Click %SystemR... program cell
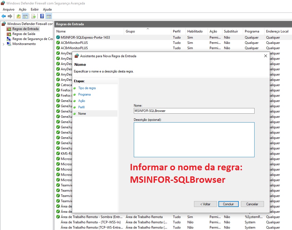Image resolution: width=292 pixels, height=230 pixels. coord(254,217)
